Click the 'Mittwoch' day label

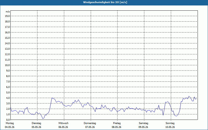(63, 123)
